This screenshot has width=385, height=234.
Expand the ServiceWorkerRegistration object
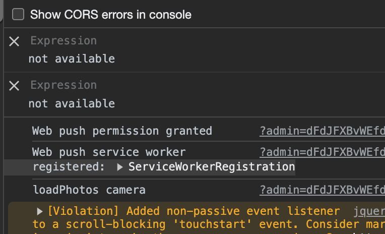pos(120,167)
